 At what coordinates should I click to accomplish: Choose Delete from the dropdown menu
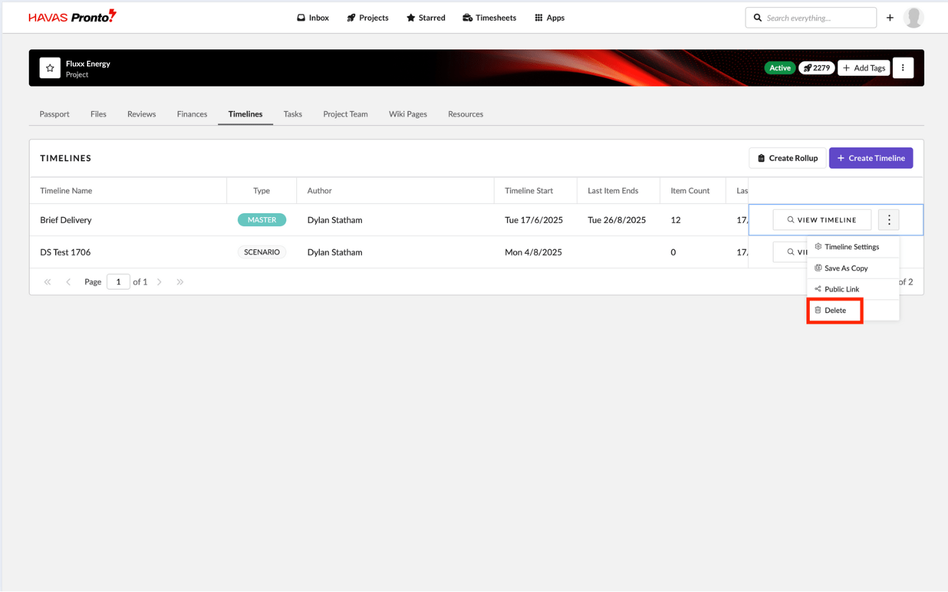(853, 310)
